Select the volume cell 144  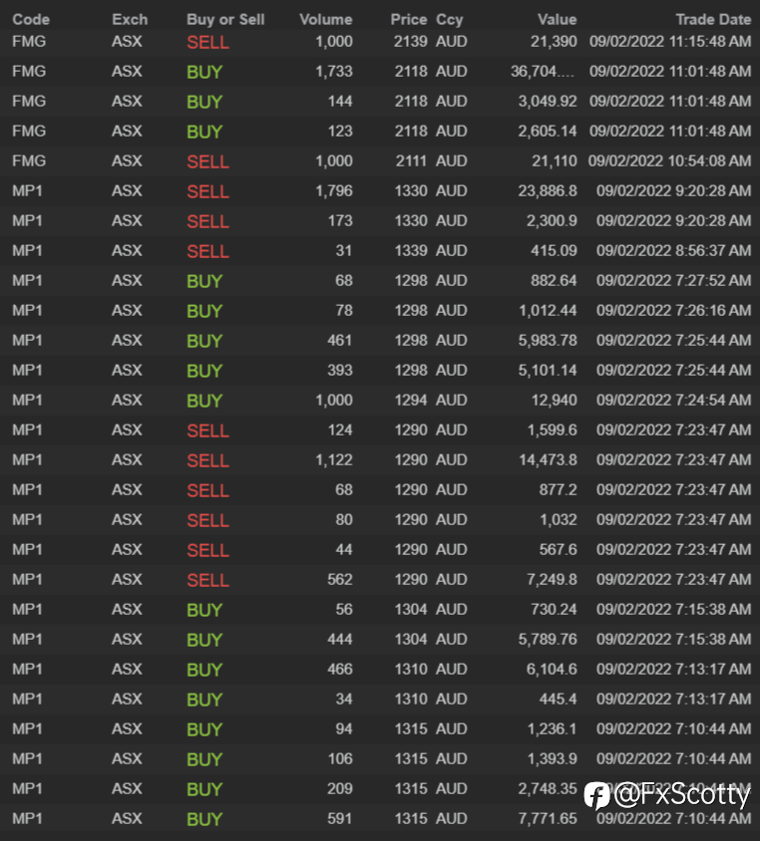[340, 102]
